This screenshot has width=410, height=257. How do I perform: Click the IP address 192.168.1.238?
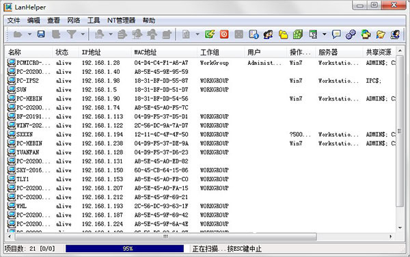102,143
